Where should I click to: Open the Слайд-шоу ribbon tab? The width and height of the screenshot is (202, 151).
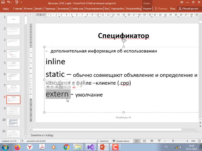pos(77,8)
